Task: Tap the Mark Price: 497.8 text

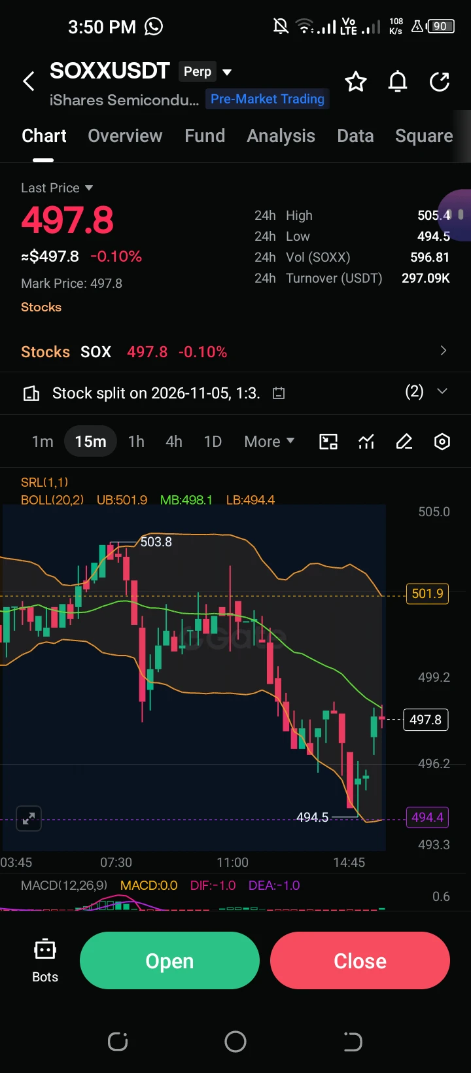Action: (71, 283)
